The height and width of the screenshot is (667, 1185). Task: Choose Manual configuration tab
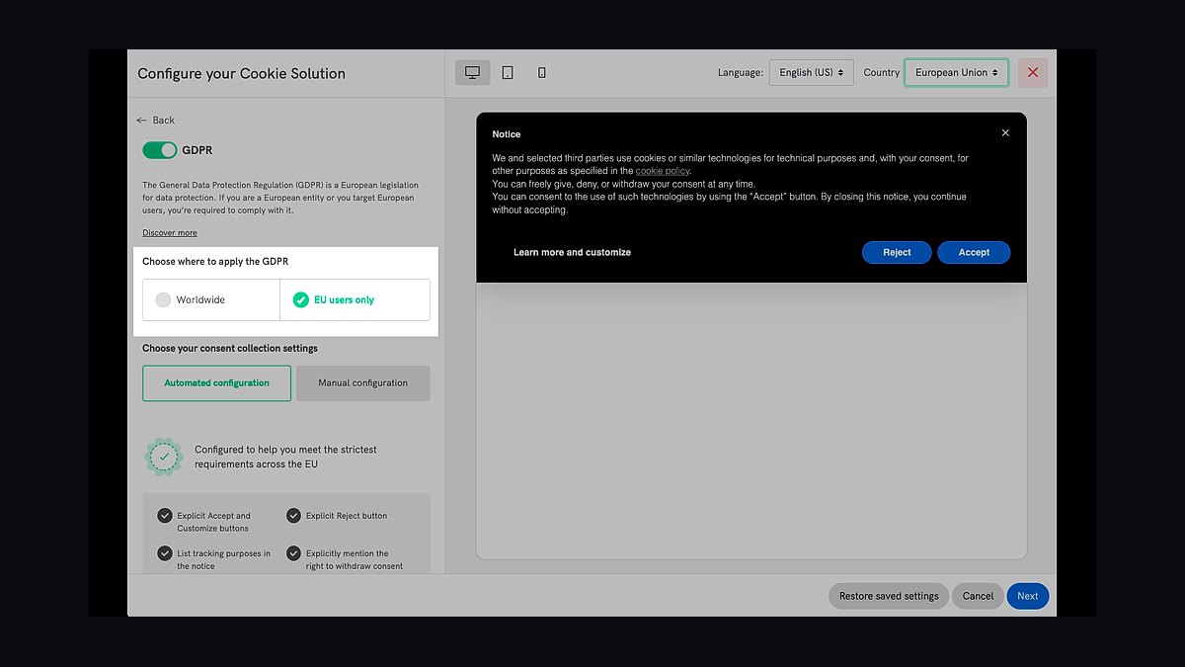pyautogui.click(x=363, y=383)
